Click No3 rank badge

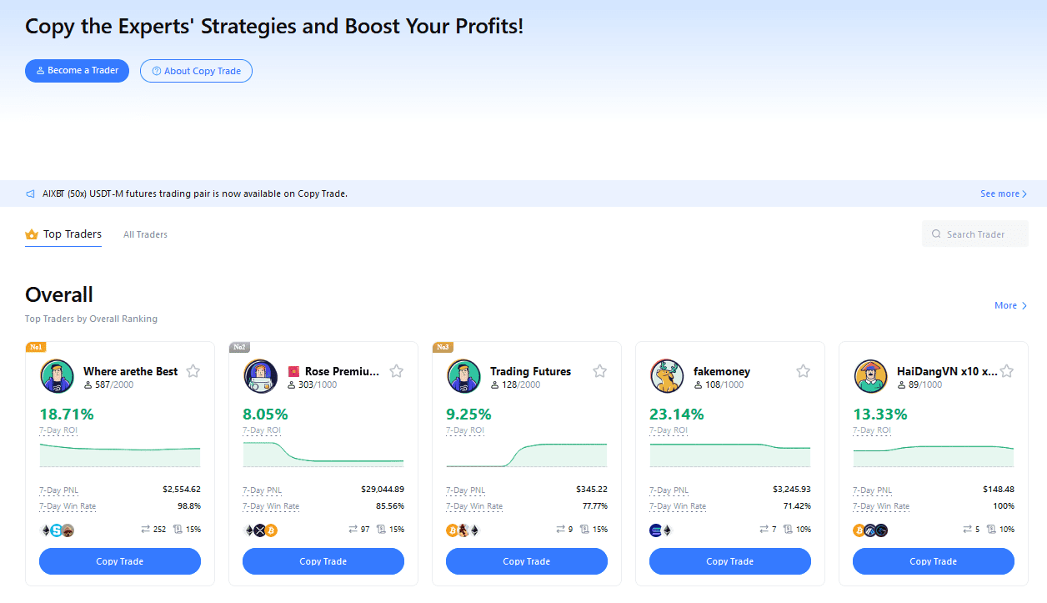click(443, 347)
